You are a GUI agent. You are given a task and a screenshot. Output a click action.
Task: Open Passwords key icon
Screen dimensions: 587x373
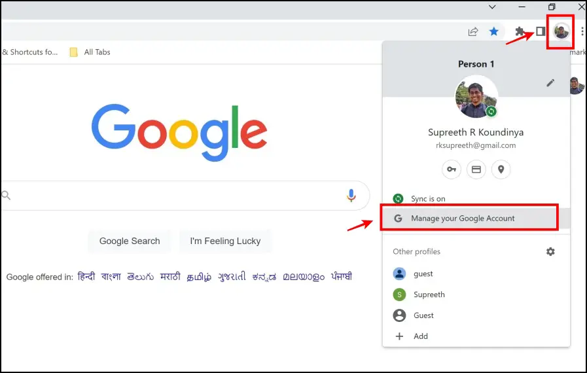(452, 169)
